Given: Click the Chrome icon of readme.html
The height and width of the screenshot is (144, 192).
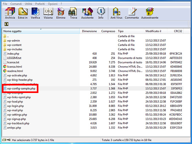Looking at the screenshot, I should tap(5, 71).
